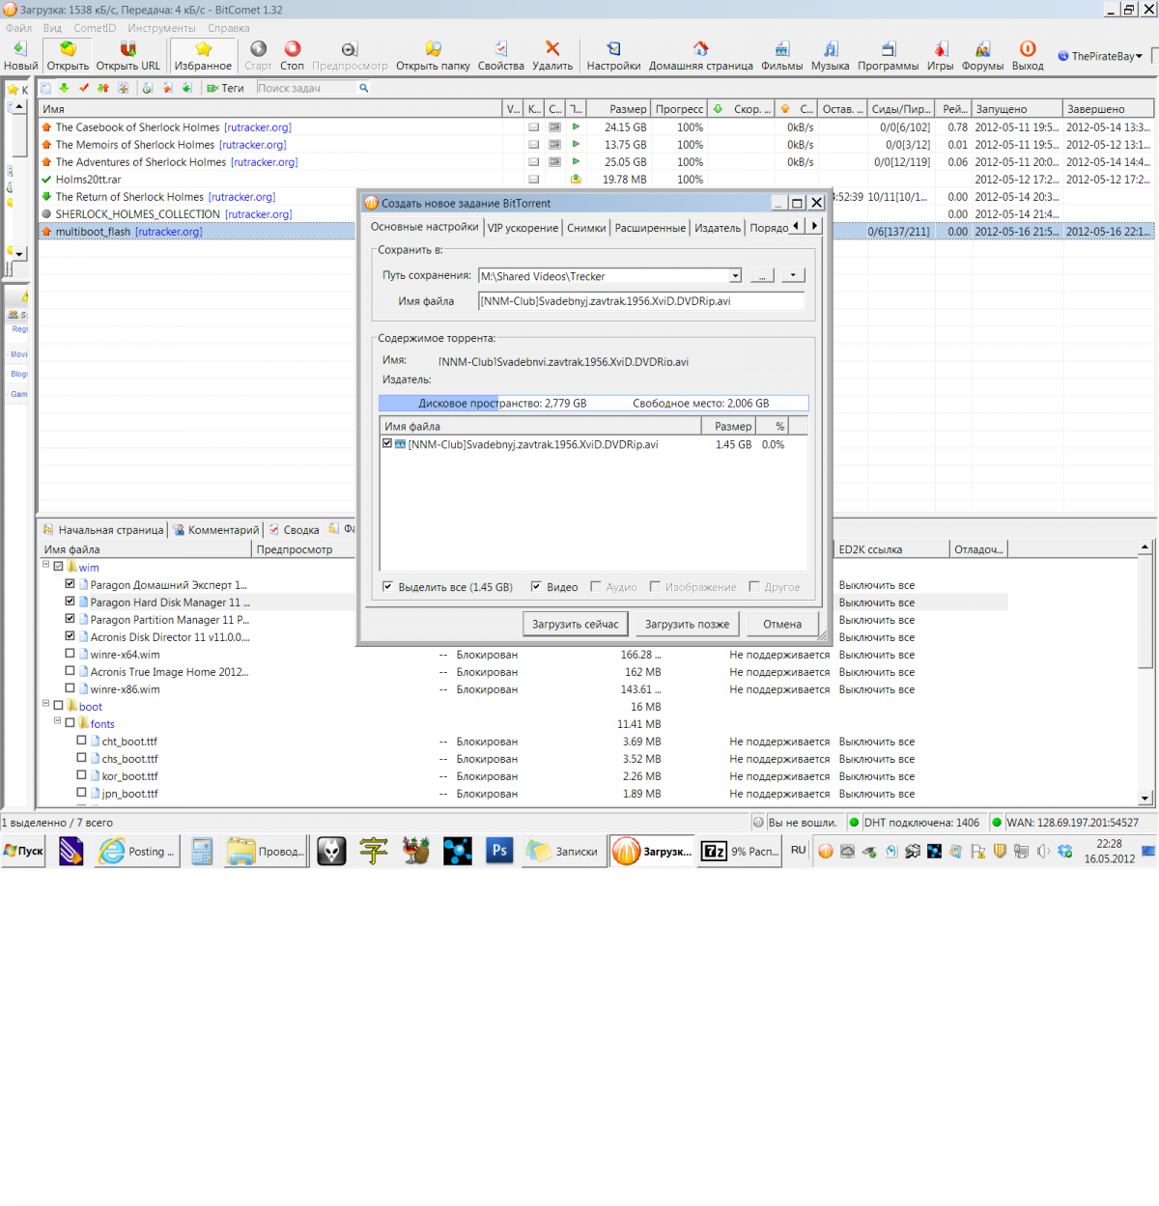1159x1206 pixels.
Task: Click the Открыть папку folder icon
Action: pos(433,48)
